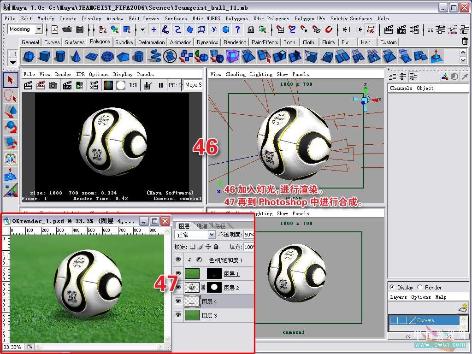Click the shelf trash can icon
The height and width of the screenshot is (354, 472).
click(465, 41)
